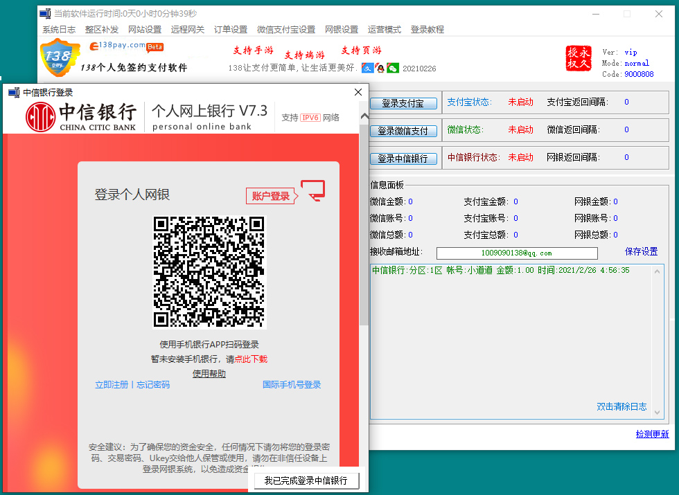Click the Code value 9000808

click(x=639, y=75)
